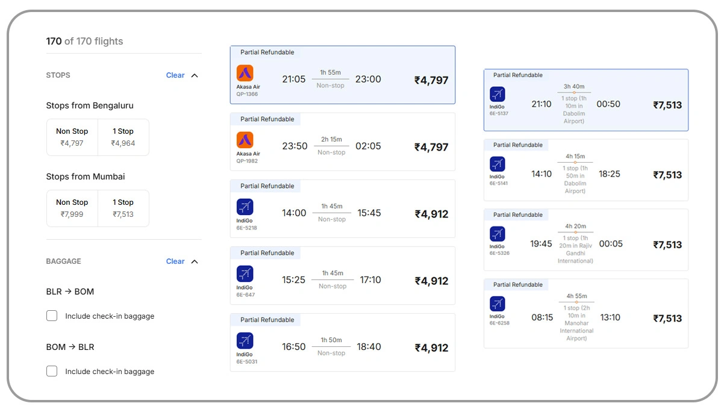The width and height of the screenshot is (724, 412).
Task: Select Non Stop ₹4,797 filter from Bengaluru
Action: pyautogui.click(x=72, y=137)
